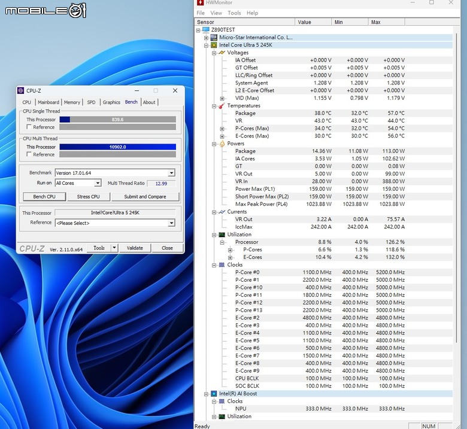Screen dimensions: 467x429
Task: Click the Micro-Star motherboard icon
Action: point(214,38)
